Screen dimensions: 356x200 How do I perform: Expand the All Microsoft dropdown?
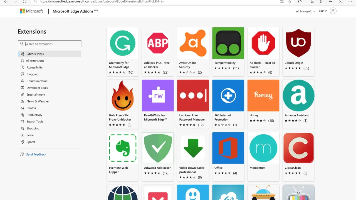tap(305, 11)
